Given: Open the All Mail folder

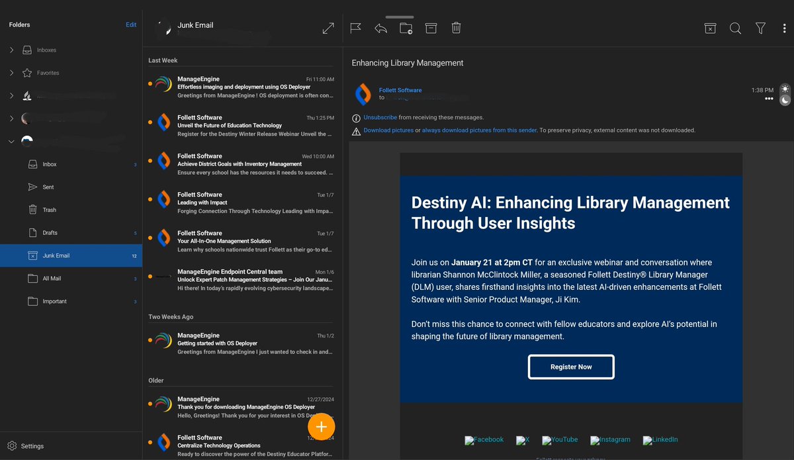Looking at the screenshot, I should (71, 278).
